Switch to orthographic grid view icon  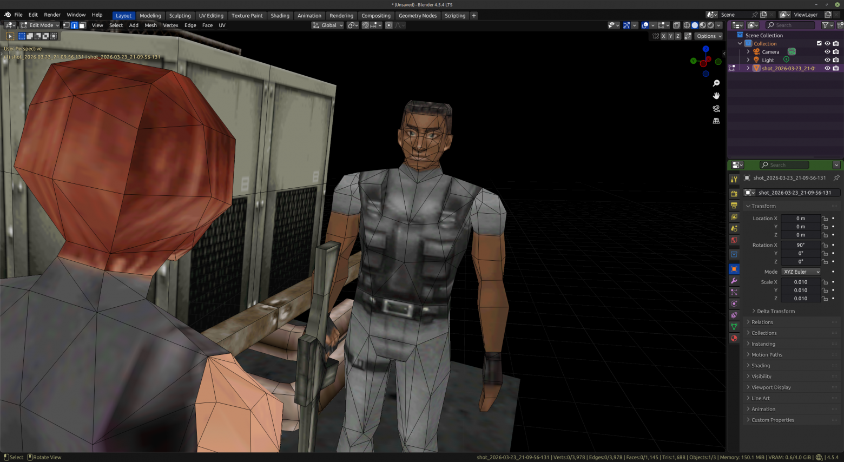pos(716,121)
